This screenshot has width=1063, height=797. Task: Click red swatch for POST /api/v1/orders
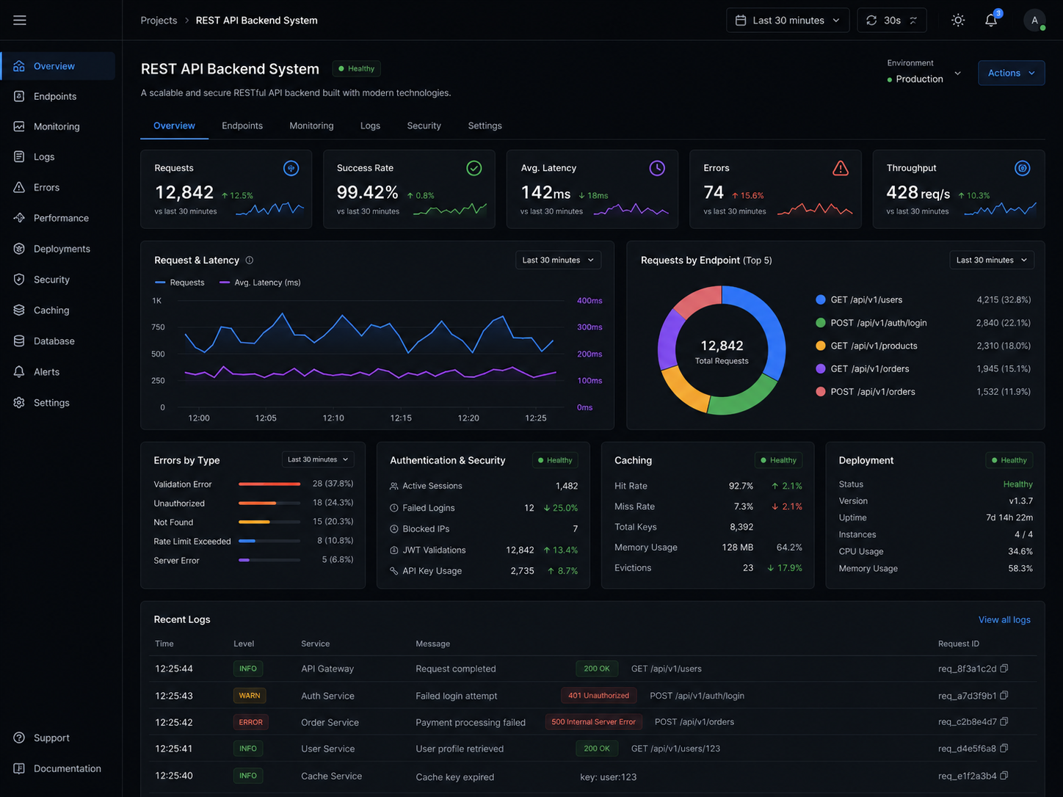pyautogui.click(x=821, y=392)
